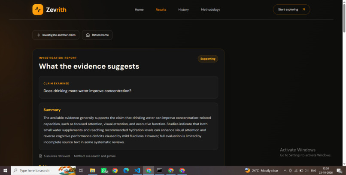Screen dimensions: 346x175
Task: Open the Methodology page link
Action: (210, 9)
